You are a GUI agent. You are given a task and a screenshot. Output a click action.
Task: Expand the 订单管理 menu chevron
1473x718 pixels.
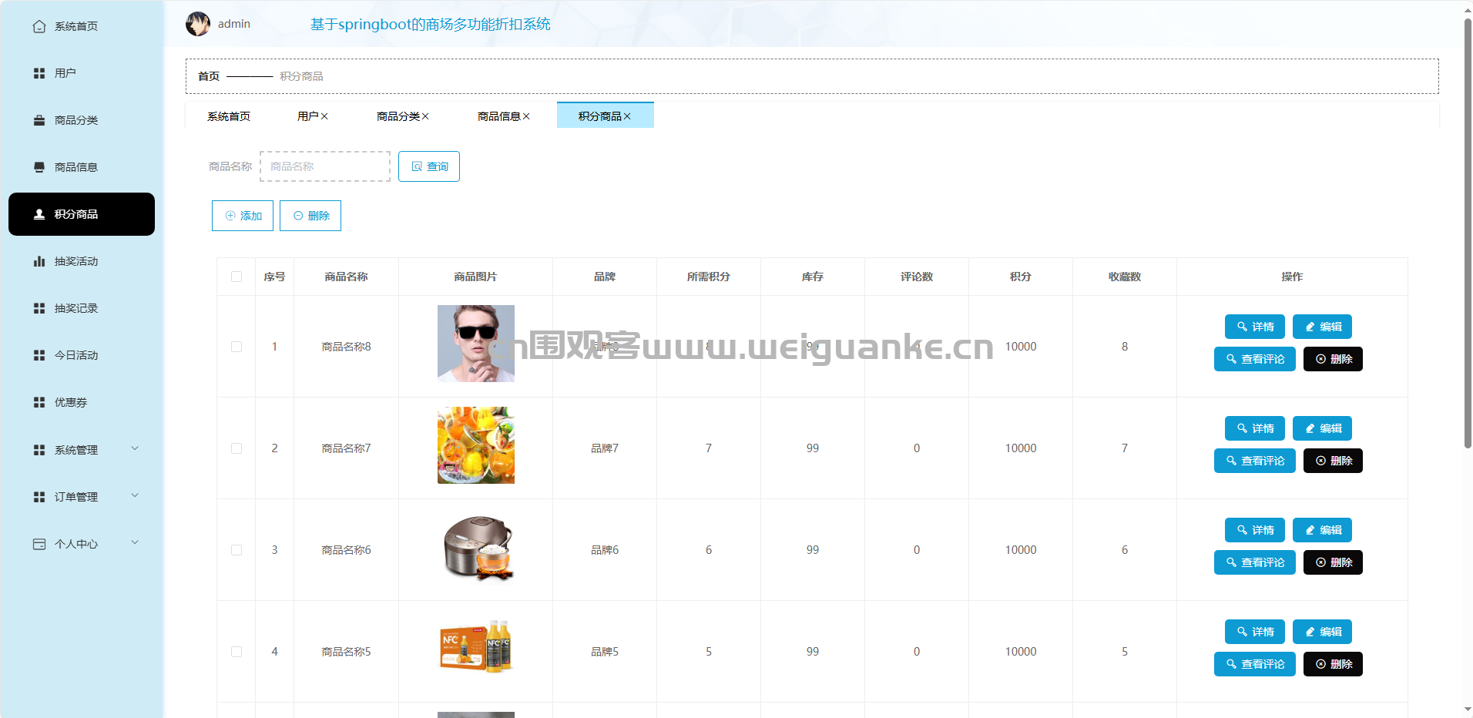click(135, 496)
